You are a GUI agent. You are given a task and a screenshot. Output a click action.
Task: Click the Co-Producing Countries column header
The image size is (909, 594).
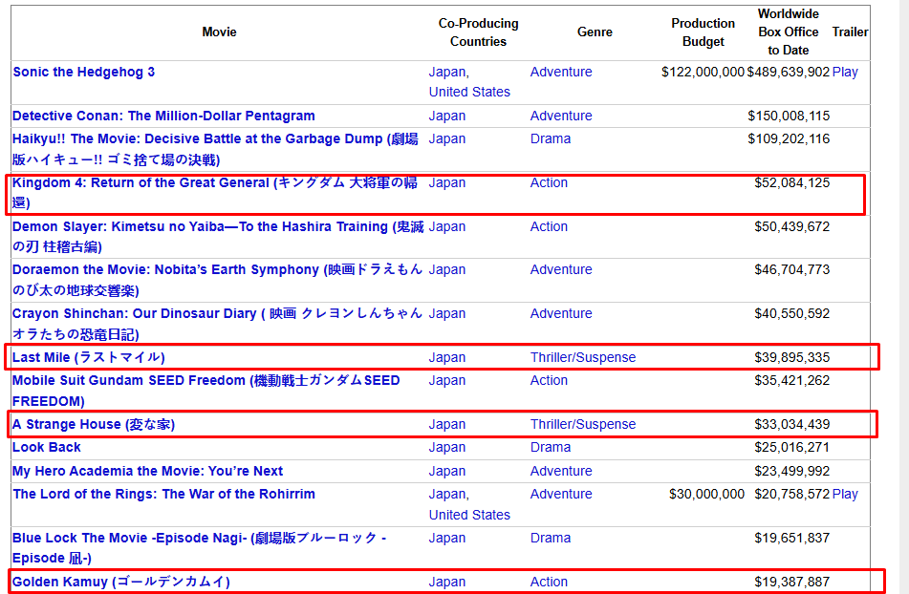coord(478,32)
